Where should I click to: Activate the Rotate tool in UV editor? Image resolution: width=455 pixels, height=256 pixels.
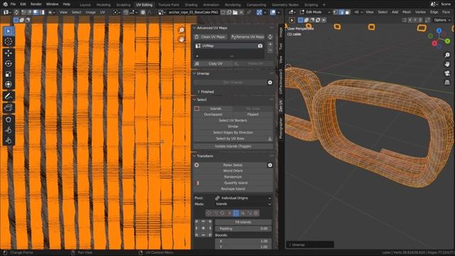click(9, 63)
